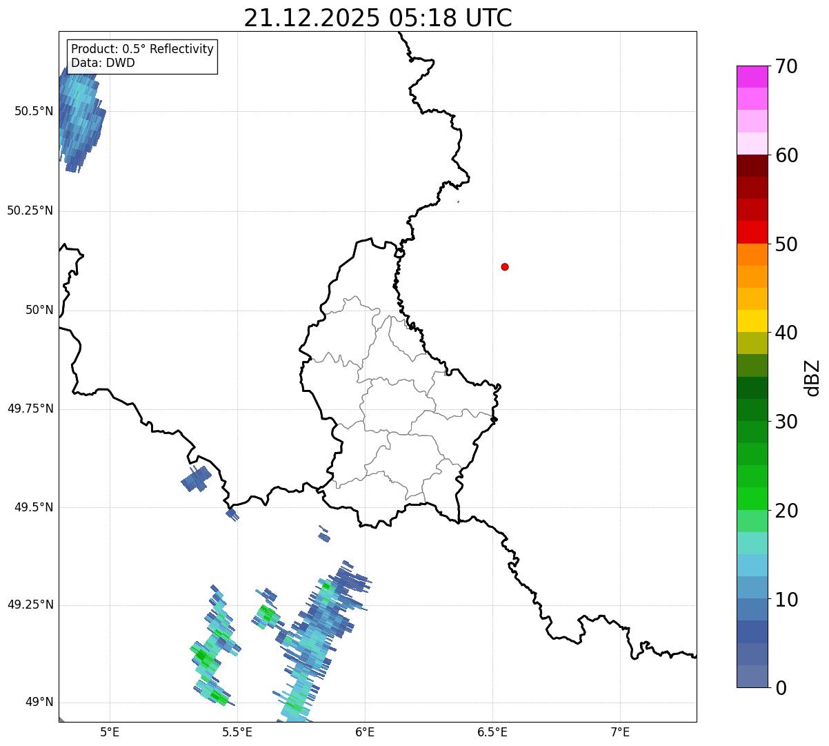The height and width of the screenshot is (746, 829).
Task: Click the dBZ colorbar label
Action: pos(812,377)
